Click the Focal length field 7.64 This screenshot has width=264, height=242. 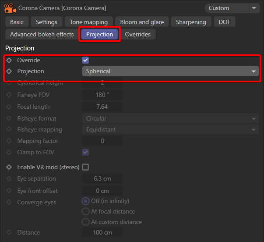(x=102, y=107)
